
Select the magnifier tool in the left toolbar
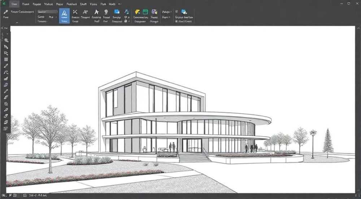point(6,41)
